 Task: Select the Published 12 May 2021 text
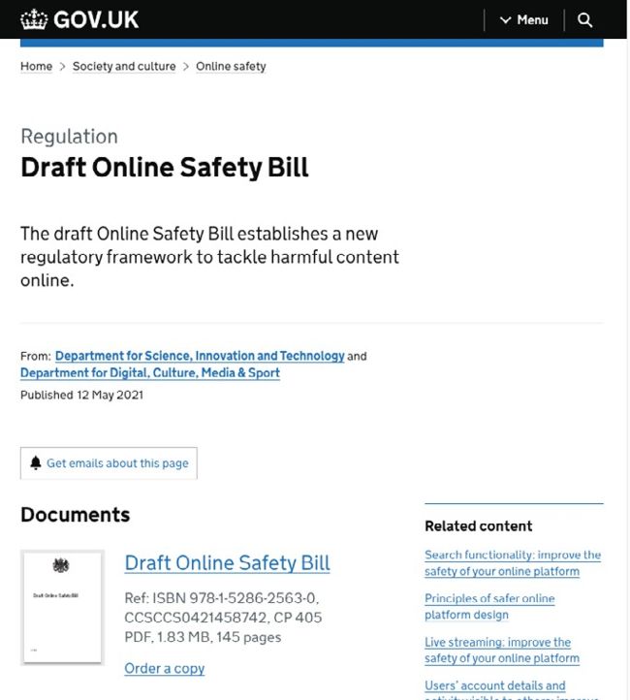[81, 395]
